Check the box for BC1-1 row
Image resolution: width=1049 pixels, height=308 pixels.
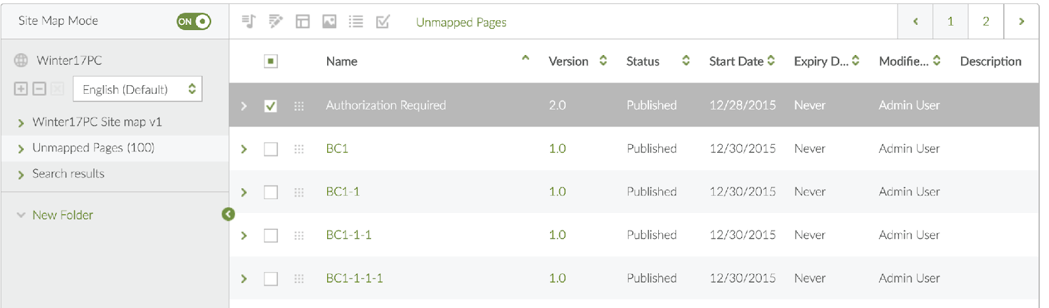[x=270, y=192]
